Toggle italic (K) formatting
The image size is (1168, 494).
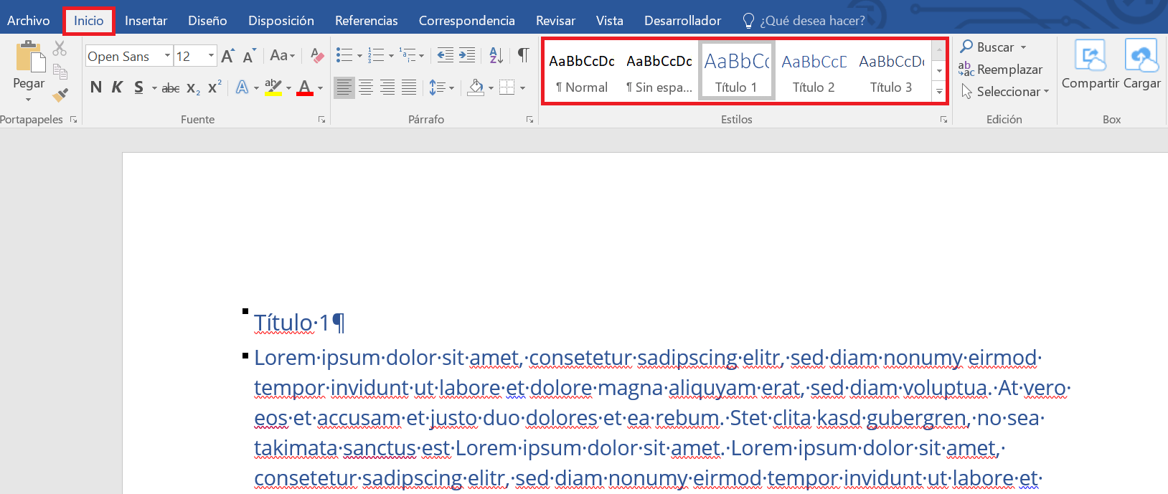tap(117, 87)
